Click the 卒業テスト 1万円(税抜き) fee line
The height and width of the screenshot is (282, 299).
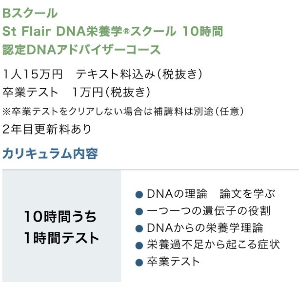[76, 93]
